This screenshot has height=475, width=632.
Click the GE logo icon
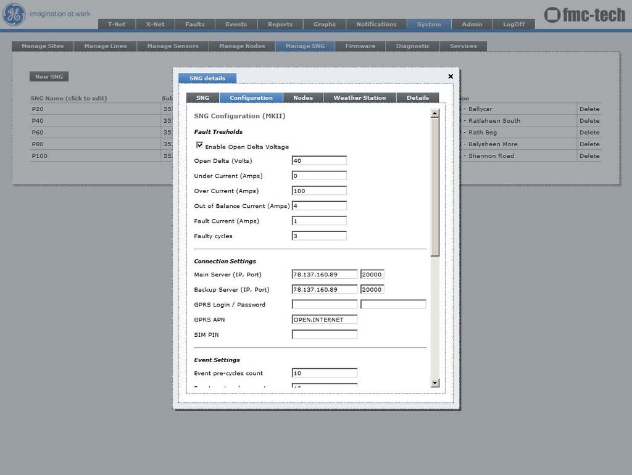click(14, 14)
